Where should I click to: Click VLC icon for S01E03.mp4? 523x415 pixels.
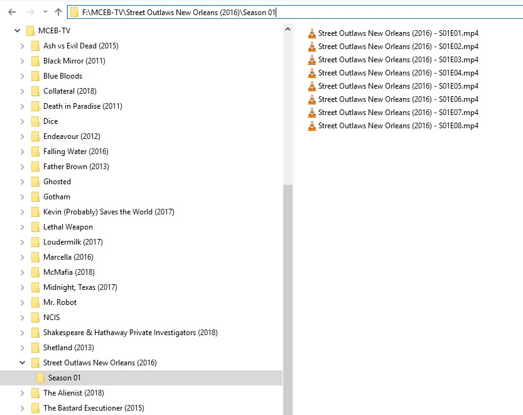coord(311,60)
